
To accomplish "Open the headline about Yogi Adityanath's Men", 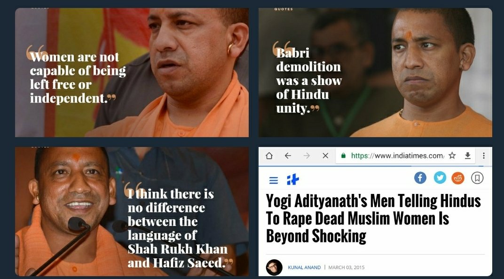I will [373, 218].
